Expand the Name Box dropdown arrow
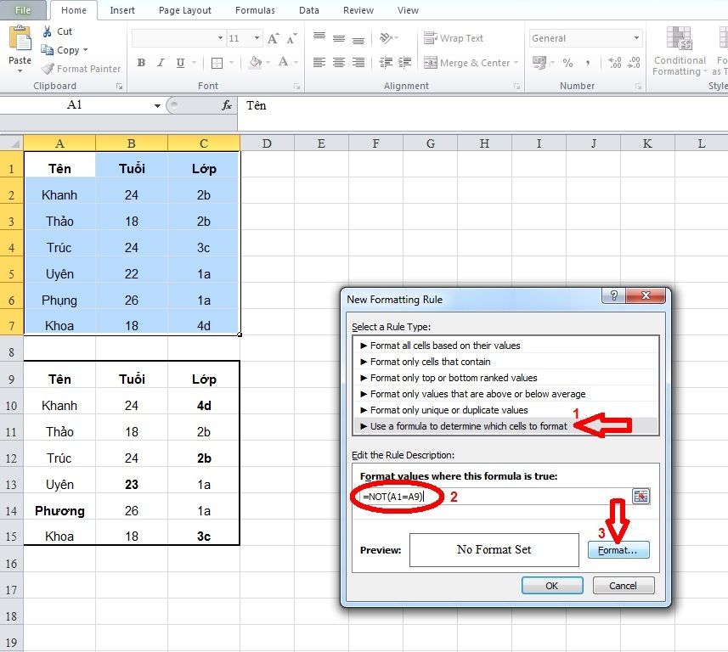This screenshot has height=652, width=728. (x=157, y=105)
